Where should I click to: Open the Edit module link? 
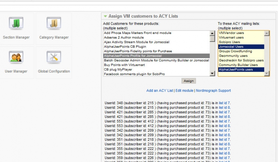click(x=185, y=91)
